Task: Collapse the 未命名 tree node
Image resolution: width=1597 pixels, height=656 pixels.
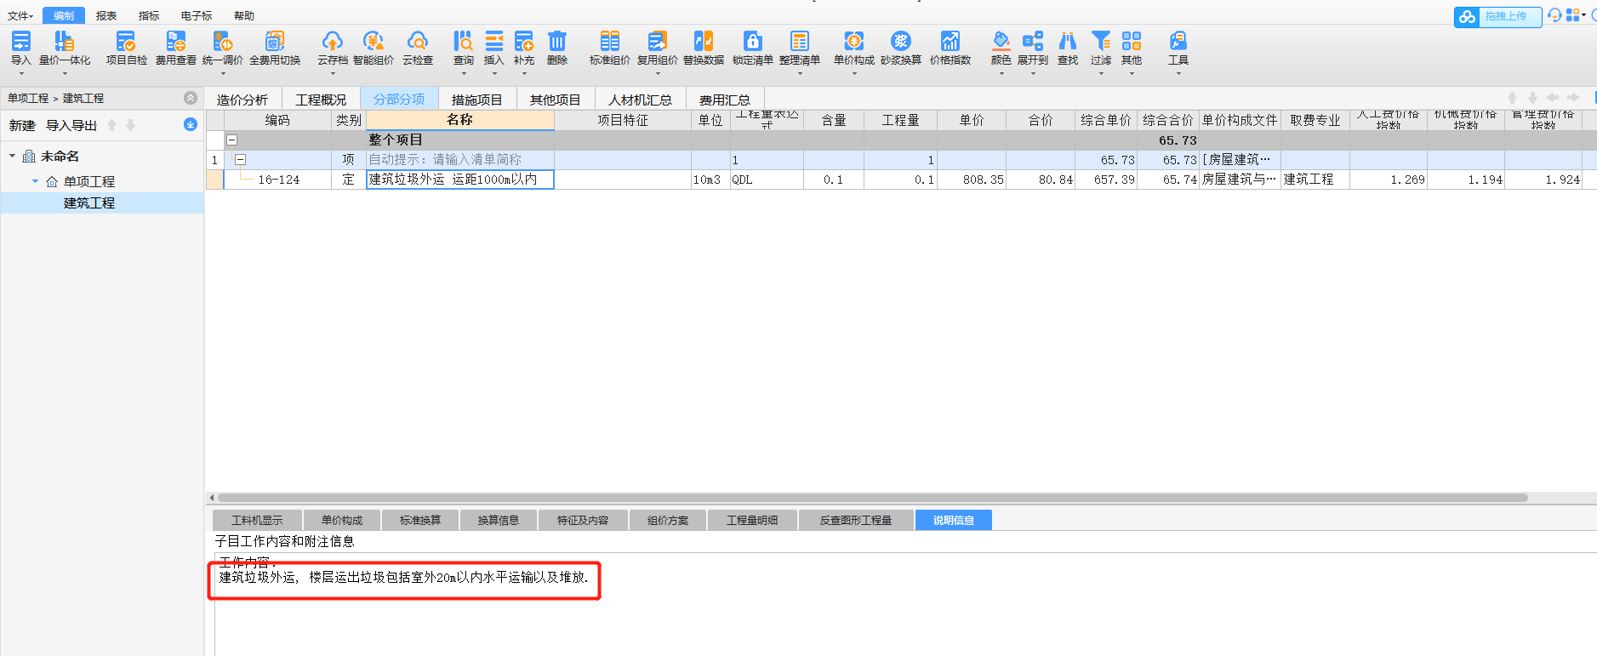Action: [12, 156]
